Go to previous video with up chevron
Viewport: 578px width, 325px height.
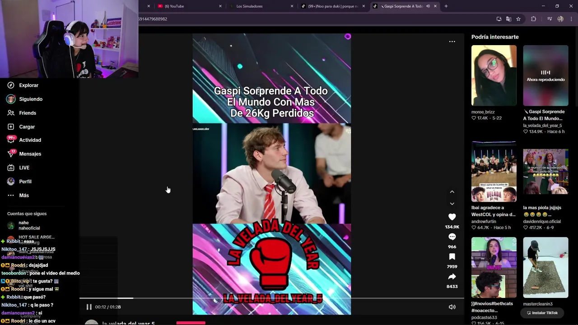(452, 192)
